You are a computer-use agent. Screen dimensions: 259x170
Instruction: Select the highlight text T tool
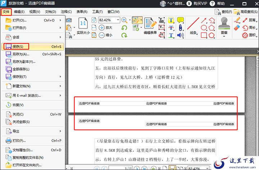click(171, 20)
